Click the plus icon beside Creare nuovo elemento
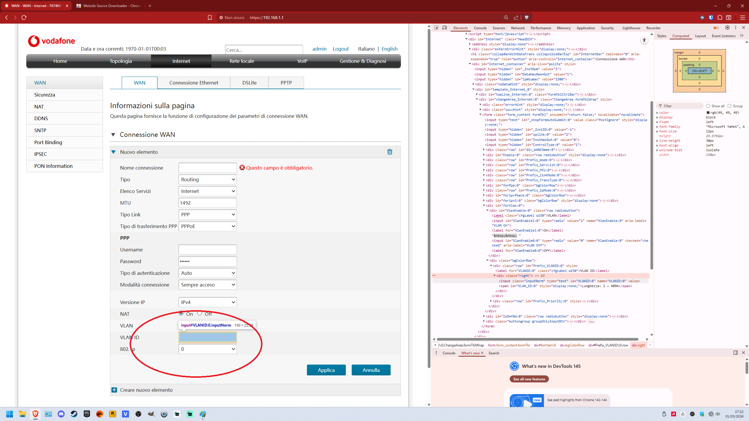The height and width of the screenshot is (421, 749). pos(114,390)
